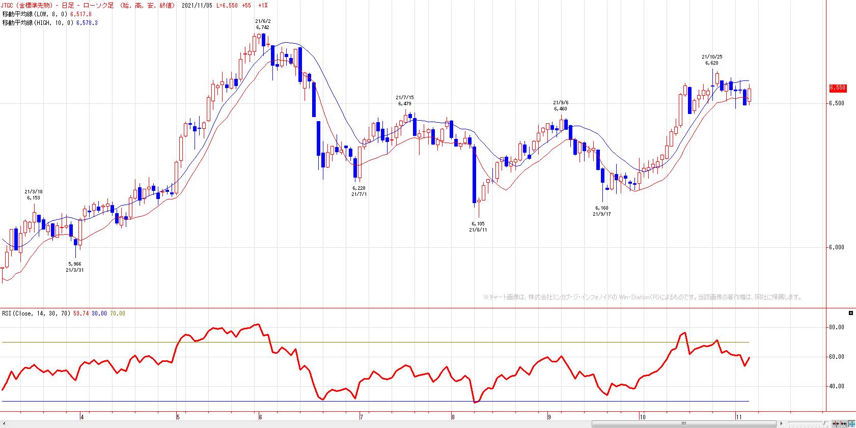The width and height of the screenshot is (856, 428).
Task: Click month 7 on the time axis
Action: (361, 417)
